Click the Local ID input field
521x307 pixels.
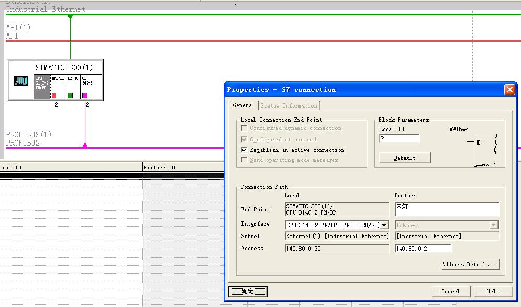(399, 138)
